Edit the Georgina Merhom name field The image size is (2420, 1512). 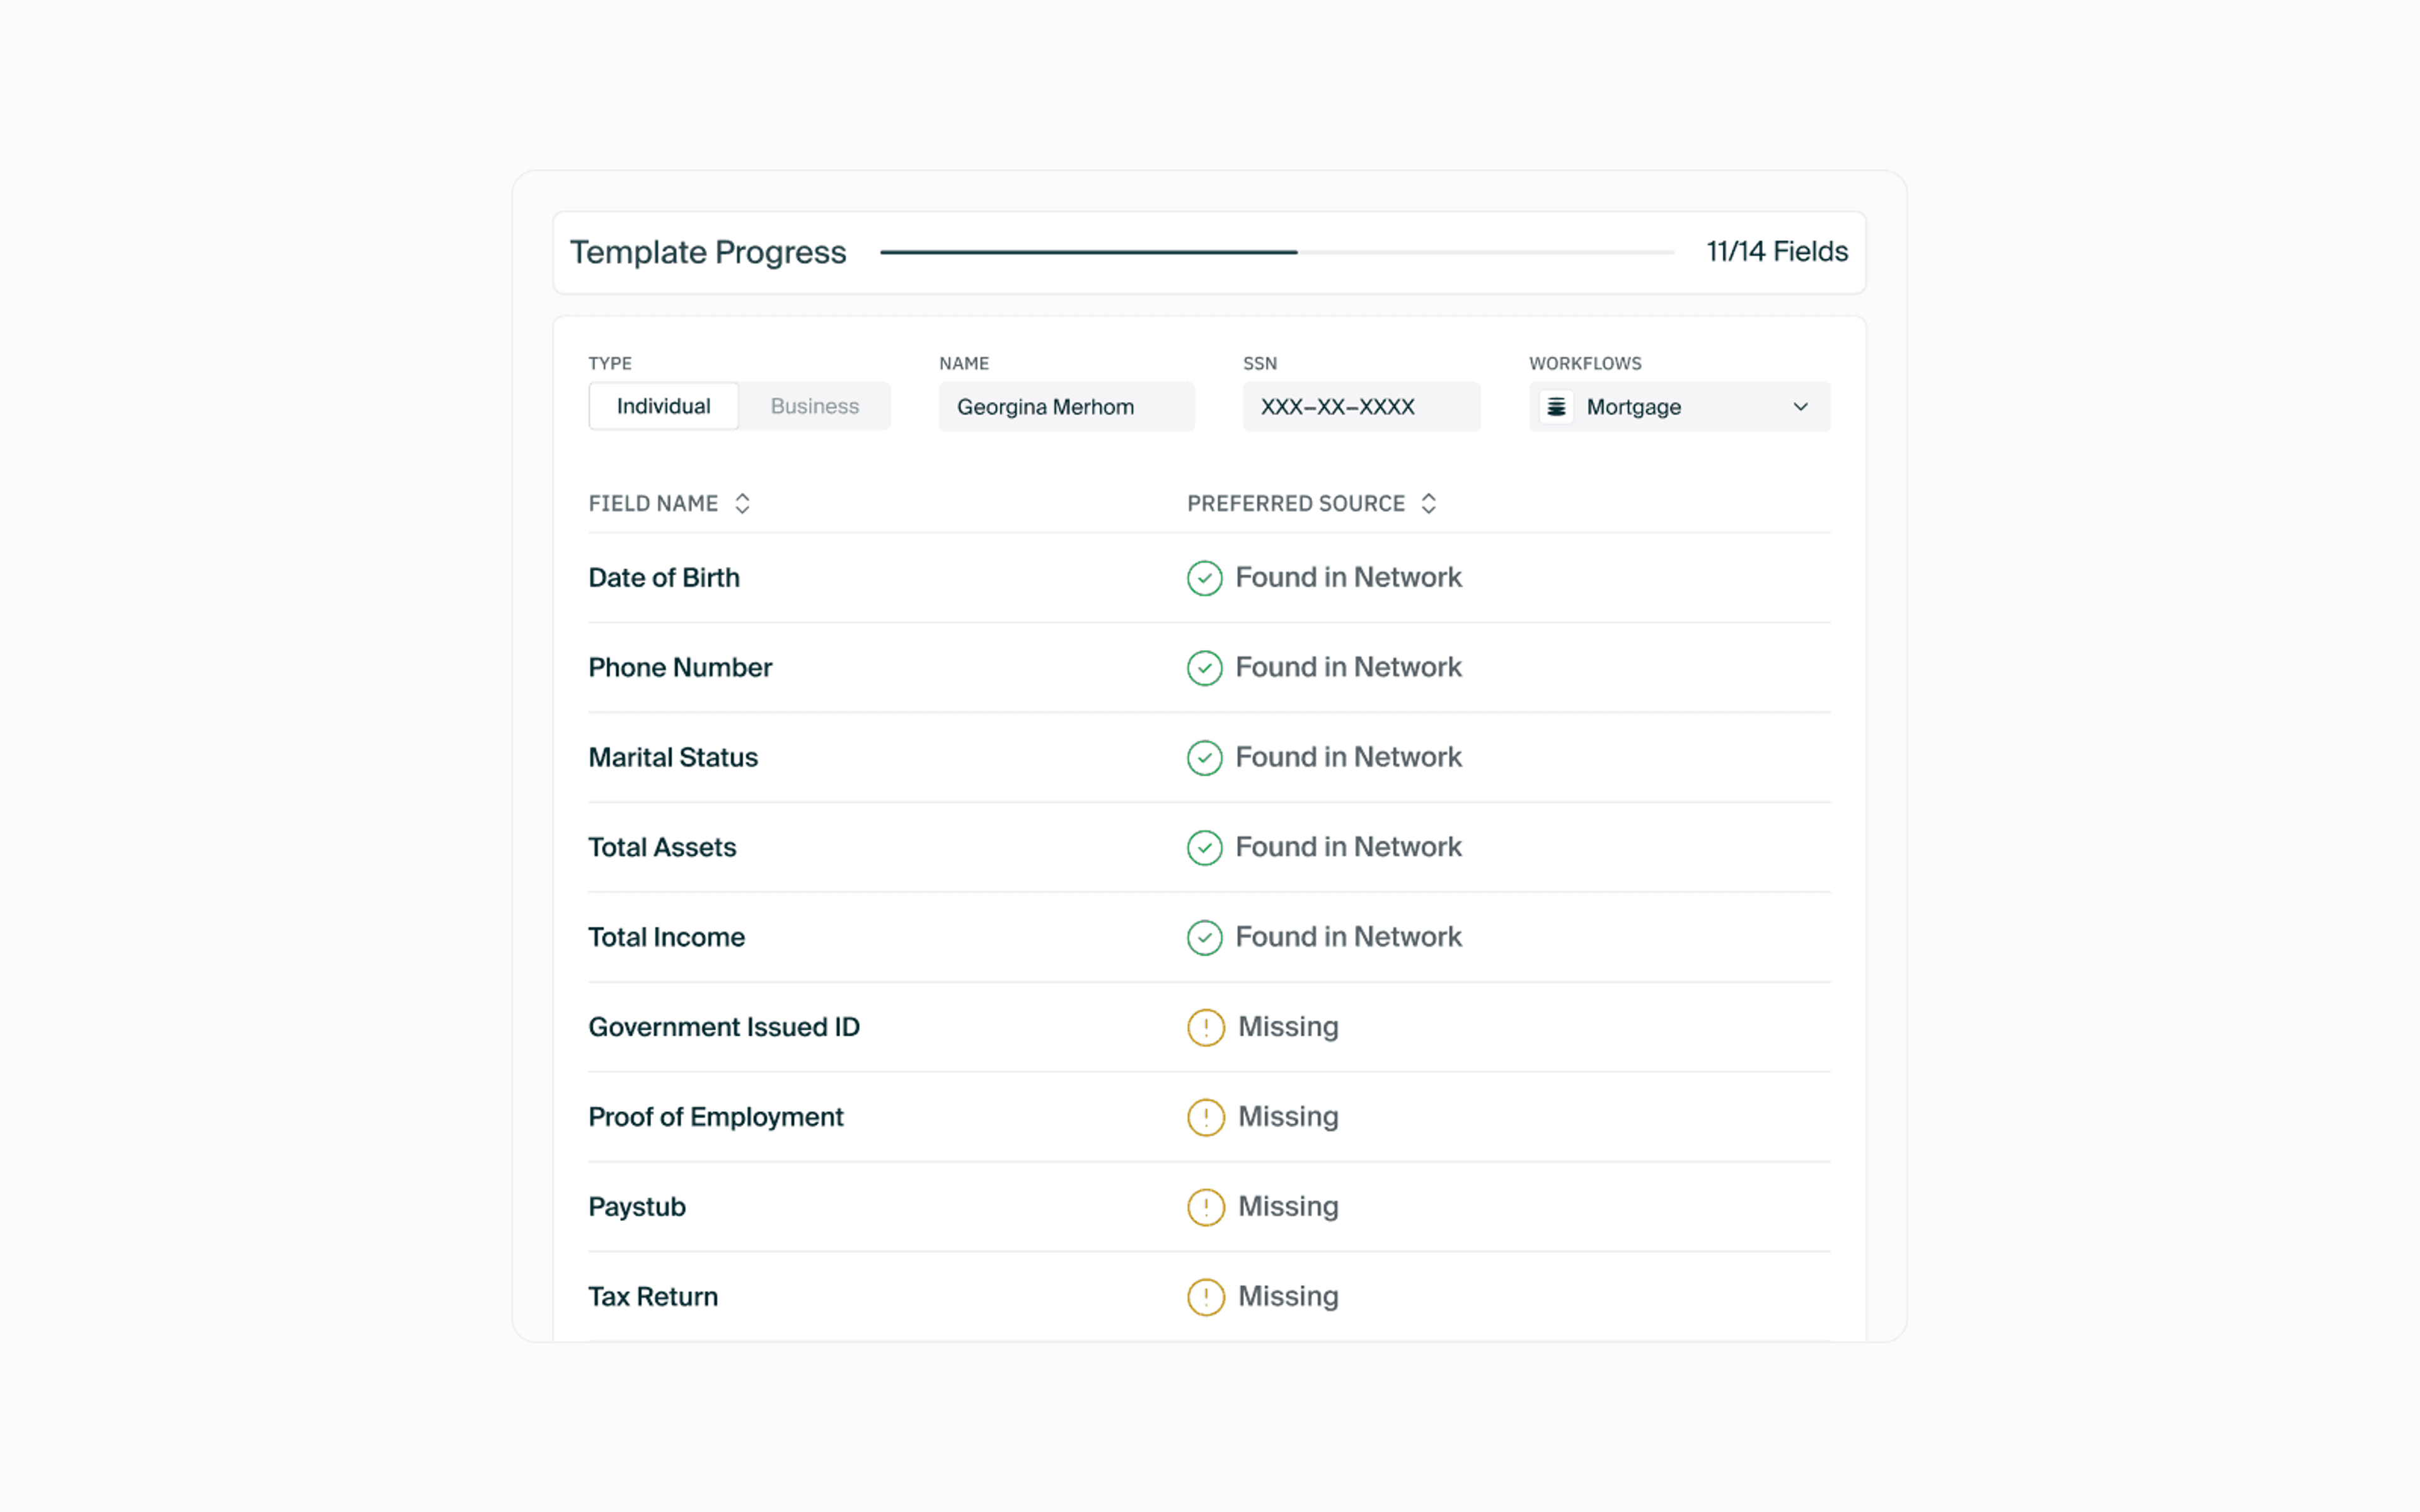click(1066, 406)
